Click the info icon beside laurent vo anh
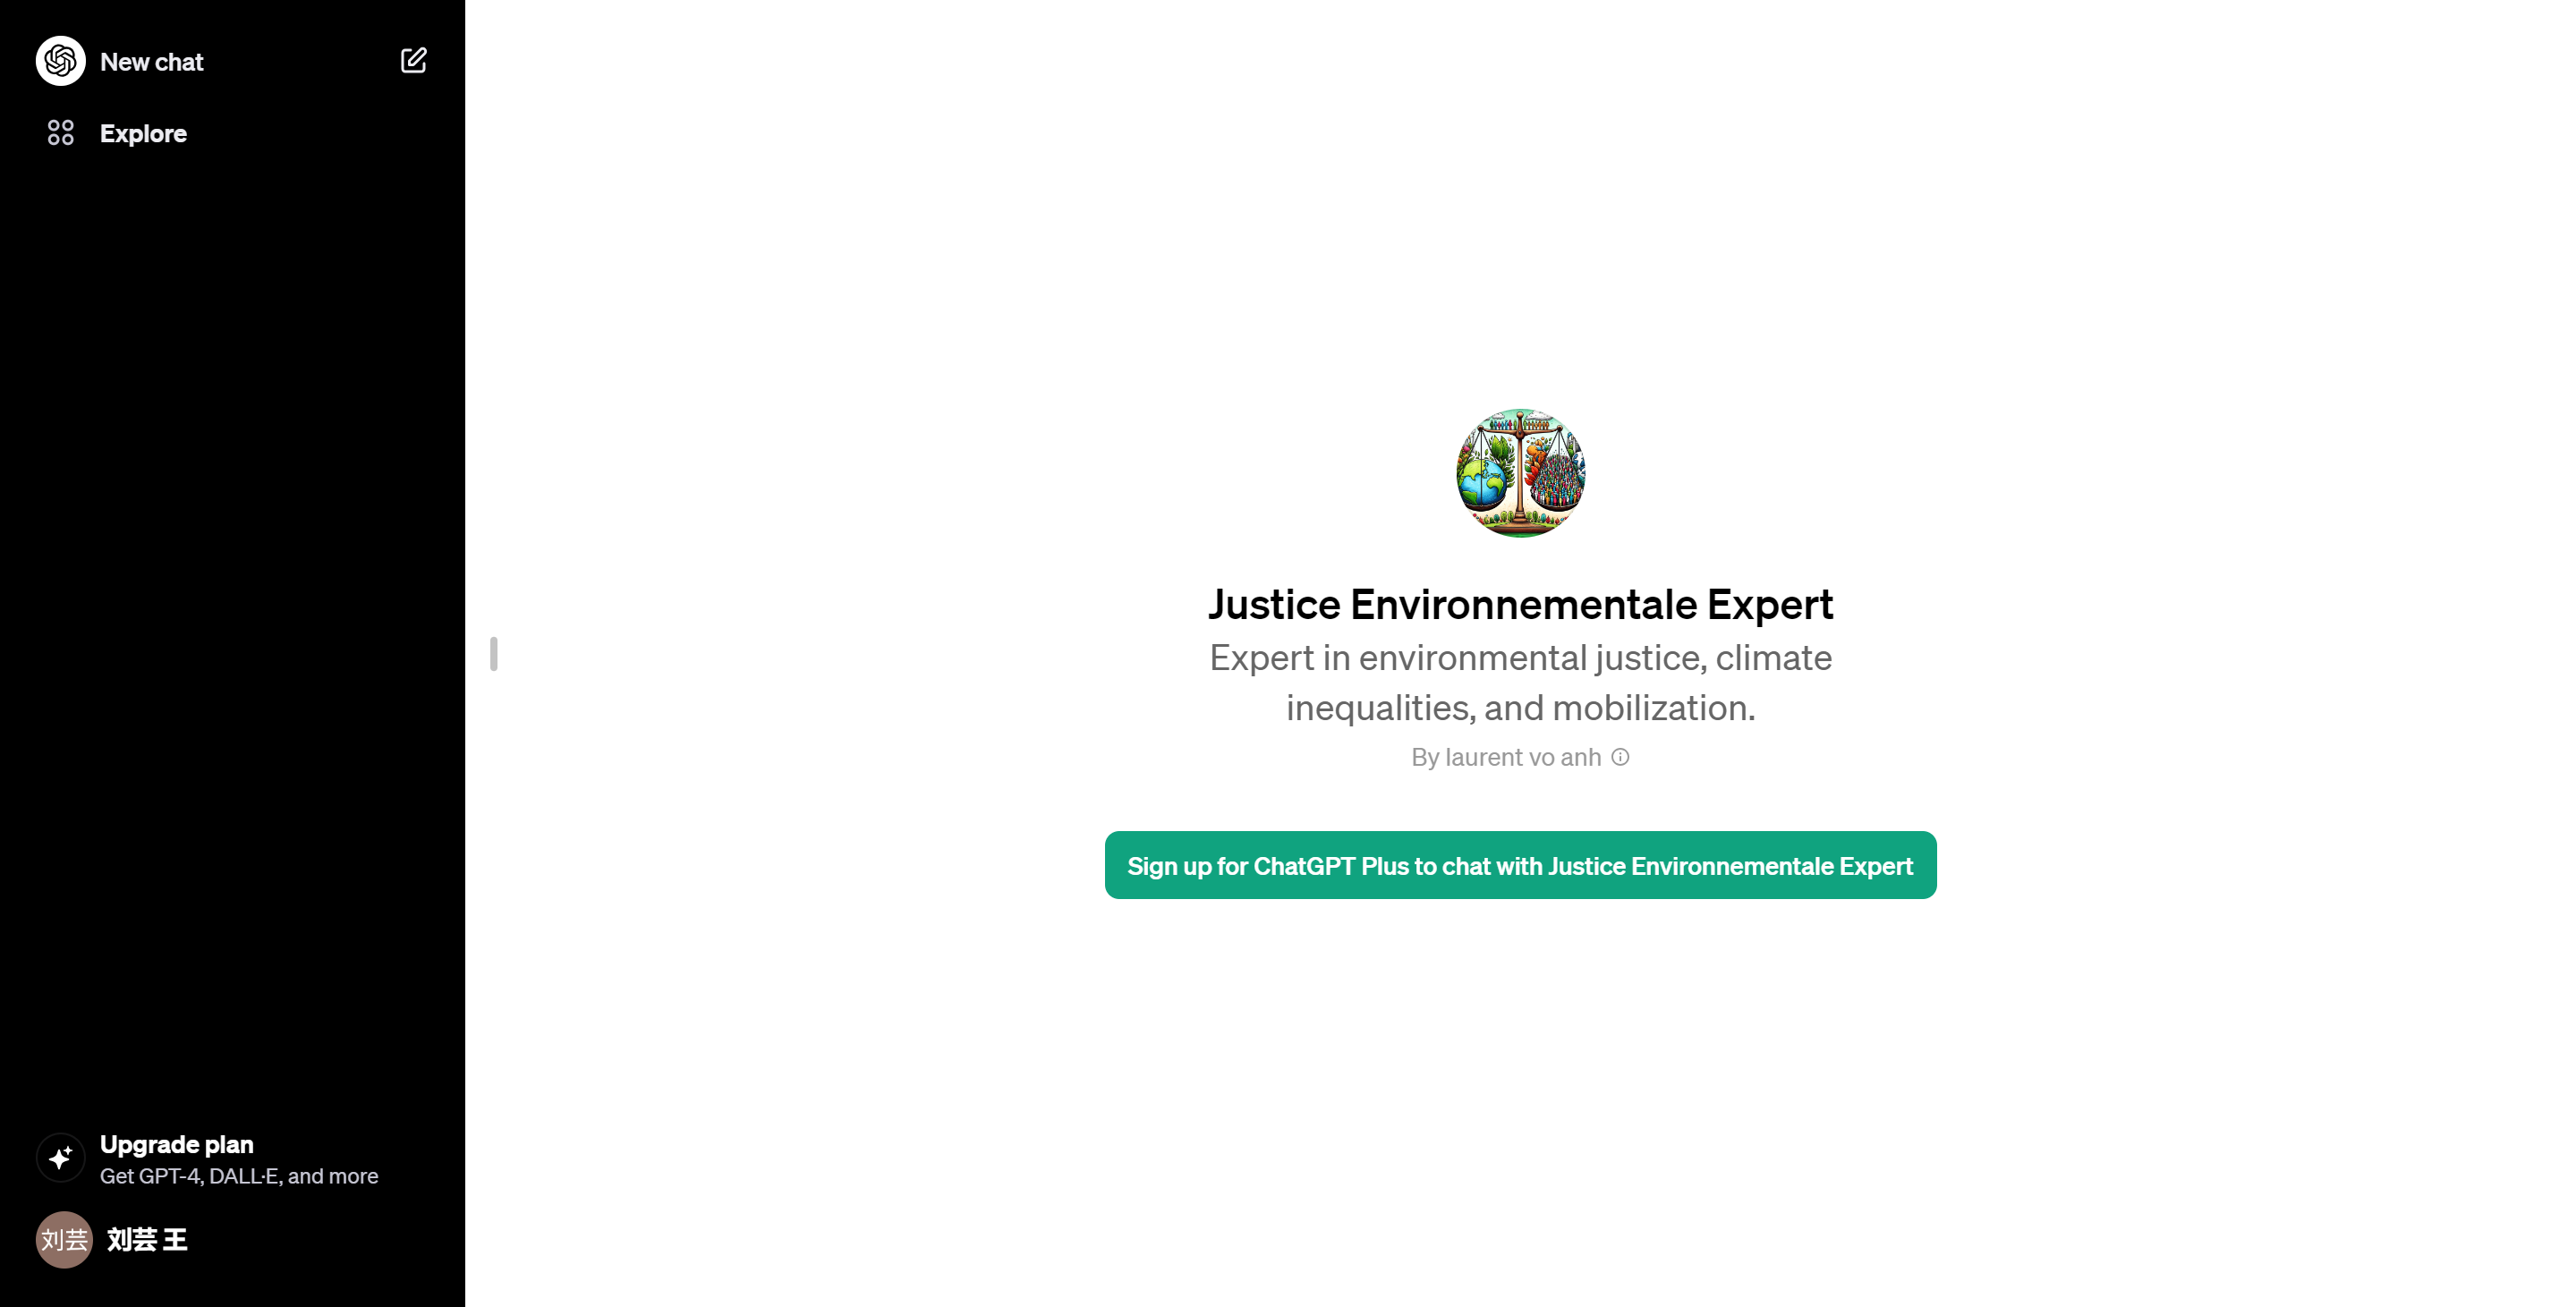 click(1620, 757)
